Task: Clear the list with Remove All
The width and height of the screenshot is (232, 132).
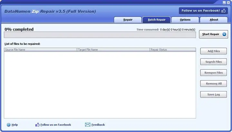Action: [214, 83]
